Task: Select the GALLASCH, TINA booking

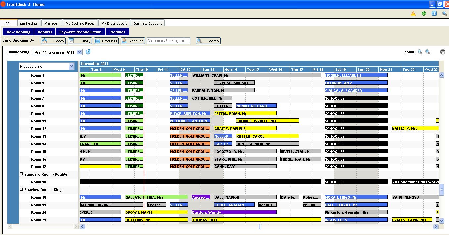Action: click(157, 197)
